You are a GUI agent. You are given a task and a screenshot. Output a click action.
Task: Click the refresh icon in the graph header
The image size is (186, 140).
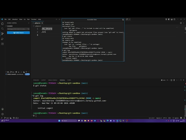click(x=26, y=72)
